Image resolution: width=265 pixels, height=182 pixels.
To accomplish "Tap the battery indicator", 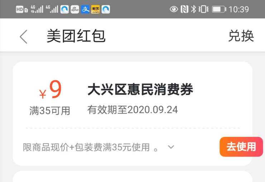I will pos(219,9).
